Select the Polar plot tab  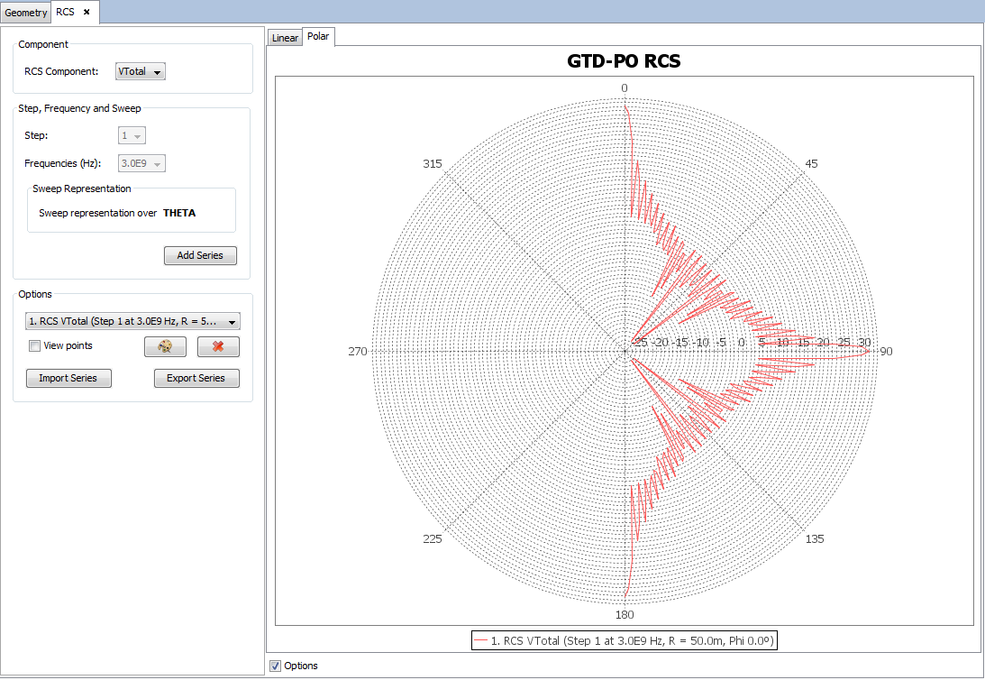(x=318, y=37)
